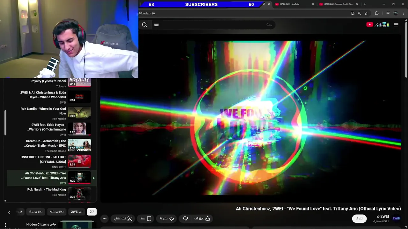The image size is (408, 229).
Task: Close the '2WEI - YouTube' tab
Action: click(313, 4)
